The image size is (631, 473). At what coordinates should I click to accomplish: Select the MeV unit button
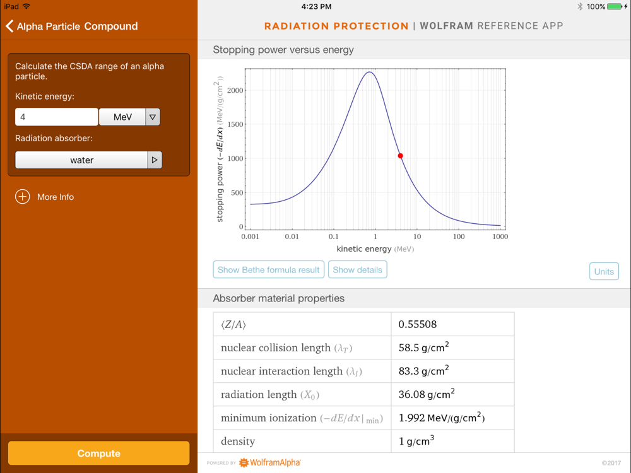[122, 117]
